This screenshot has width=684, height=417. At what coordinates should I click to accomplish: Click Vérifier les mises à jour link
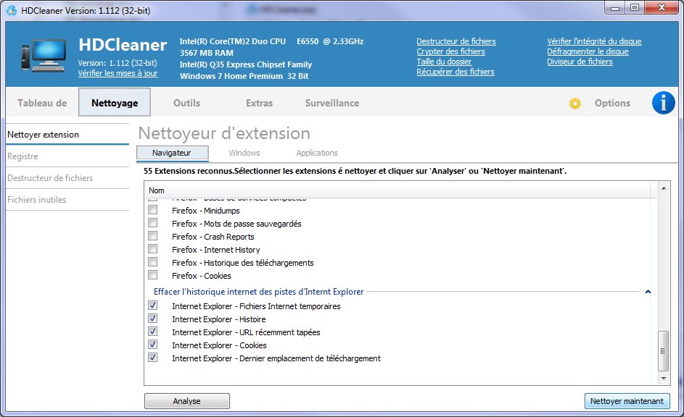pyautogui.click(x=118, y=73)
